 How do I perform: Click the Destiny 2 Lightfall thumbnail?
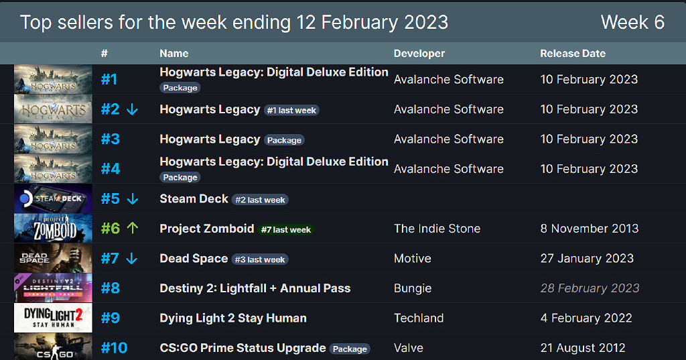[53, 288]
